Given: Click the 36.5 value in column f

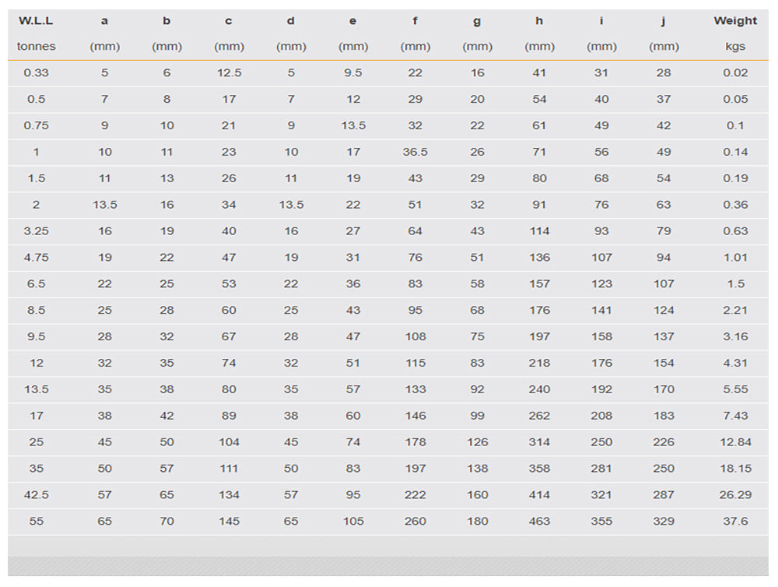Looking at the screenshot, I should [415, 152].
